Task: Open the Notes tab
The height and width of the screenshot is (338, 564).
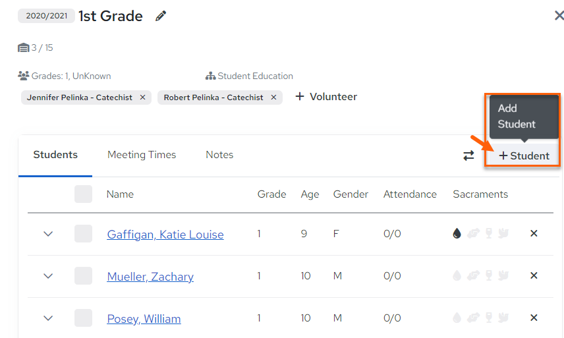Action: click(x=219, y=155)
